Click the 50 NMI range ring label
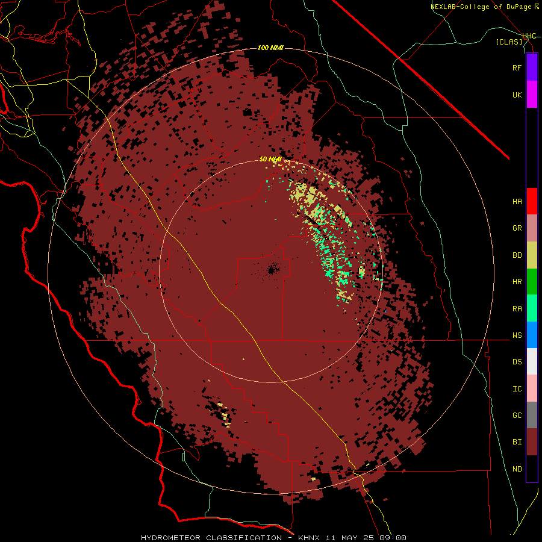 coord(270,160)
